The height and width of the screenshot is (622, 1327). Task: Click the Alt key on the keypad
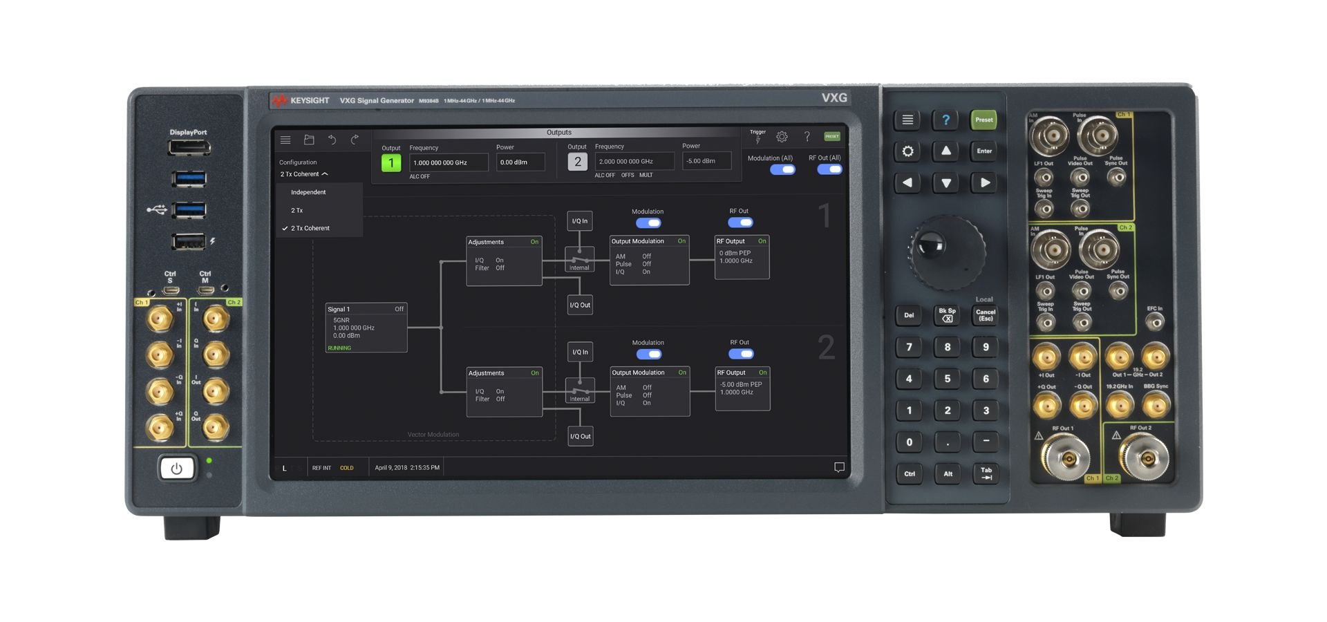[x=948, y=473]
